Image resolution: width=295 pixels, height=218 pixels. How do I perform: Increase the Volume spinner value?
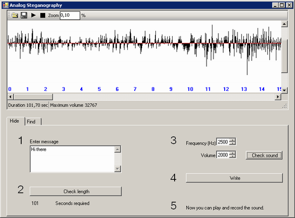[233, 153]
